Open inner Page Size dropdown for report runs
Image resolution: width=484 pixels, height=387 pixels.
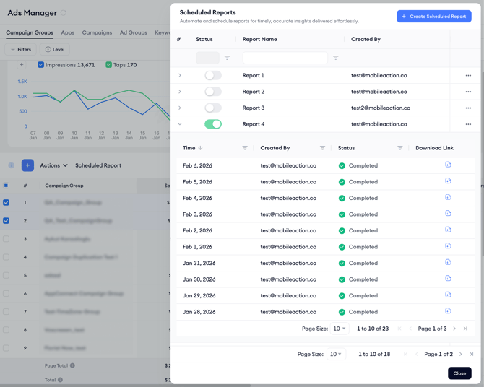(339, 329)
